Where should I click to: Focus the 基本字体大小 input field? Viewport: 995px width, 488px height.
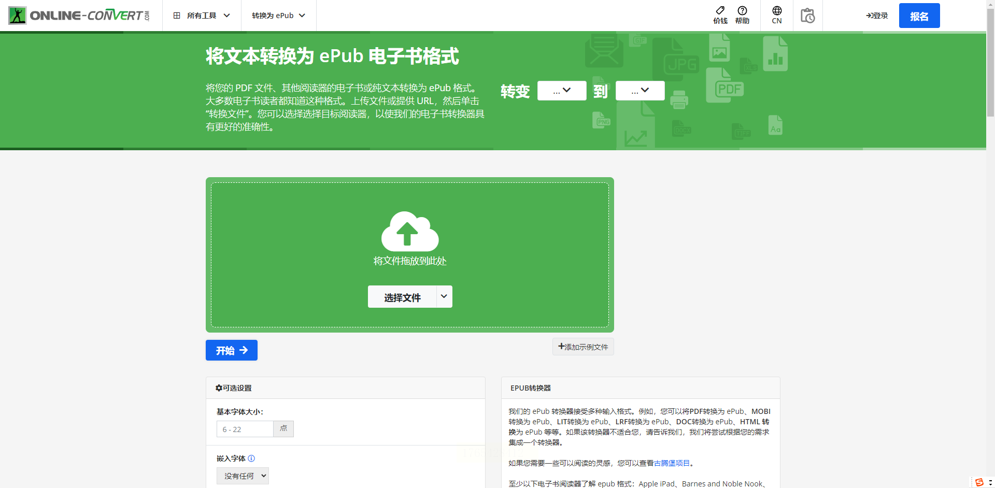pyautogui.click(x=245, y=429)
